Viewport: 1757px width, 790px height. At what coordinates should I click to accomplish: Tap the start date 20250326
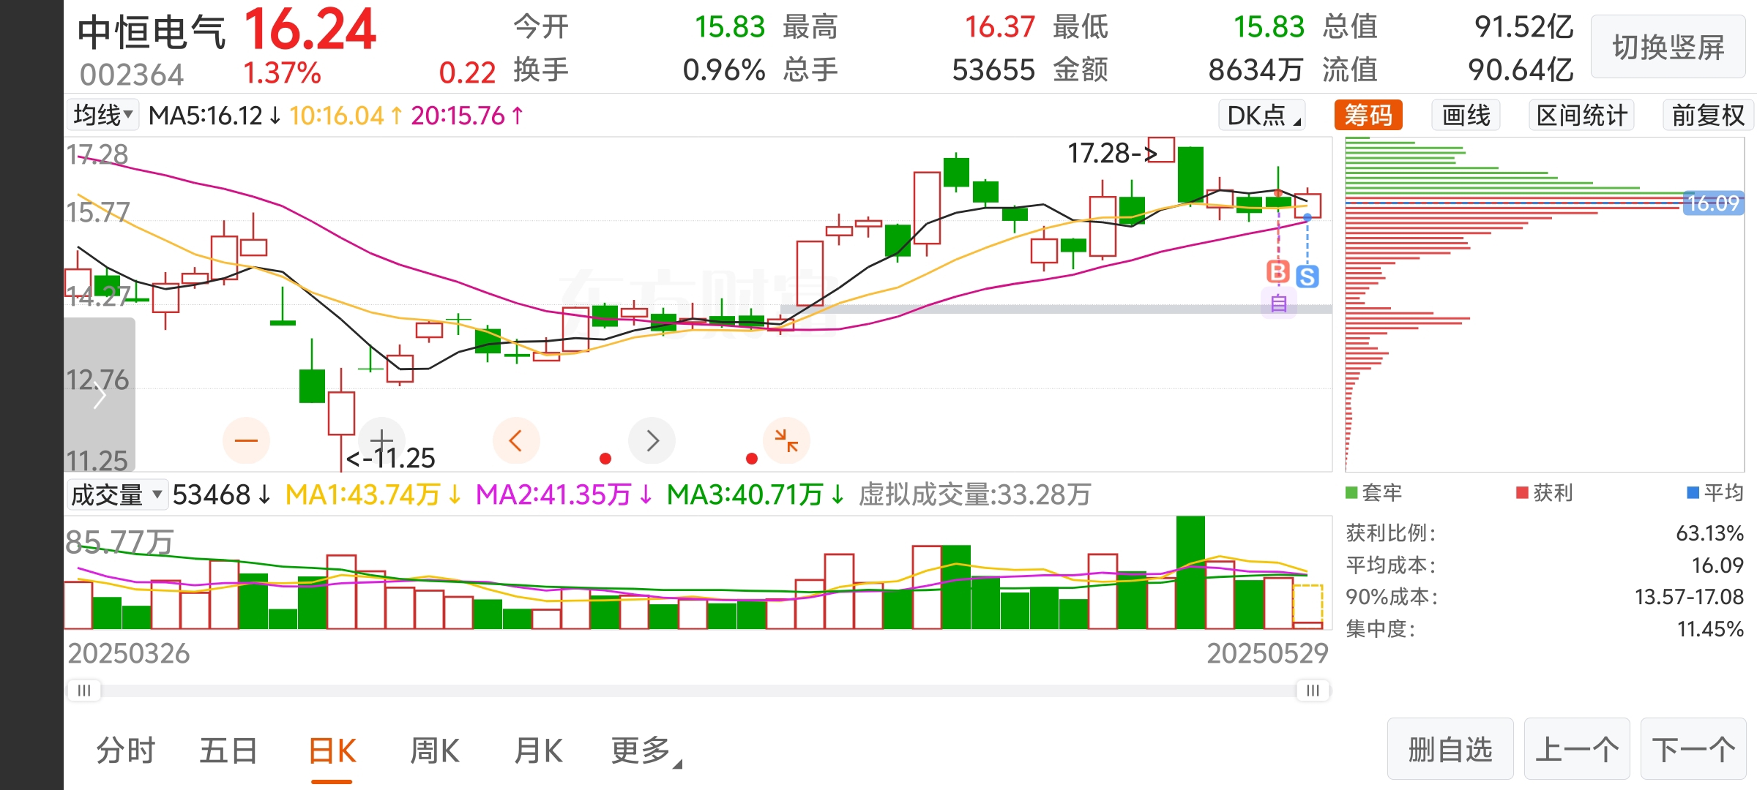(x=129, y=653)
